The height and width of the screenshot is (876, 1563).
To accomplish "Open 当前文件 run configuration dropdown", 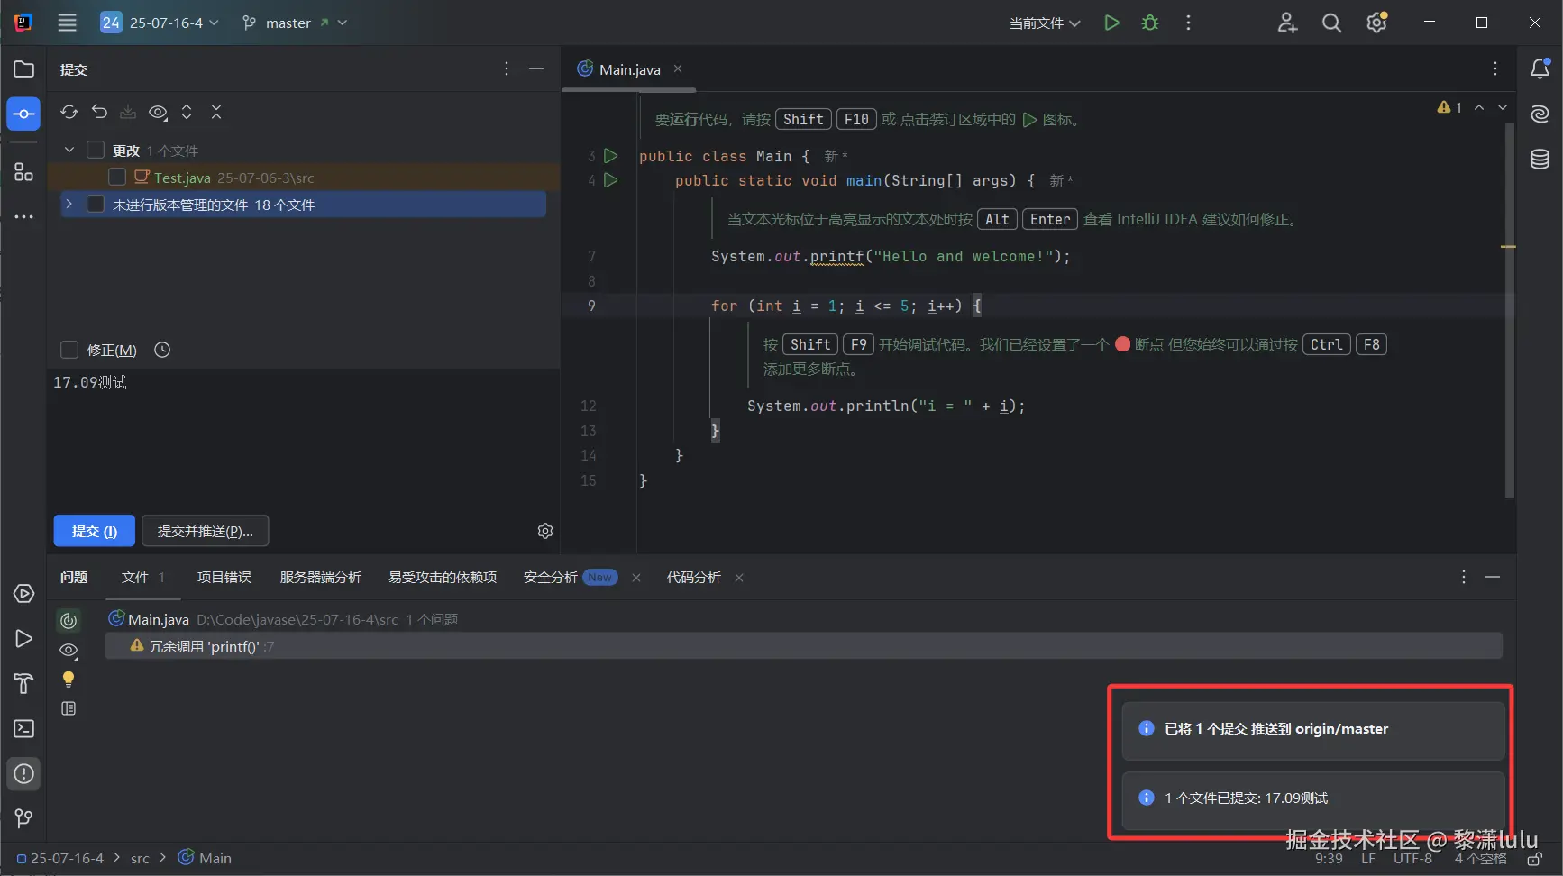I will (x=1045, y=23).
